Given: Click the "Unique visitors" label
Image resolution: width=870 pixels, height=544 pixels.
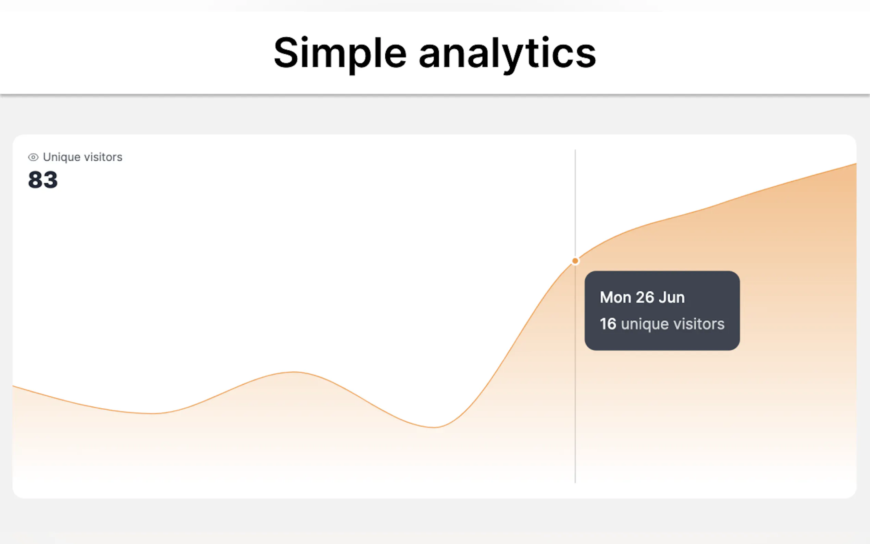Looking at the screenshot, I should click(82, 157).
